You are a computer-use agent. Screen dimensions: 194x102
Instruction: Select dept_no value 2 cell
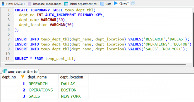[13, 90]
